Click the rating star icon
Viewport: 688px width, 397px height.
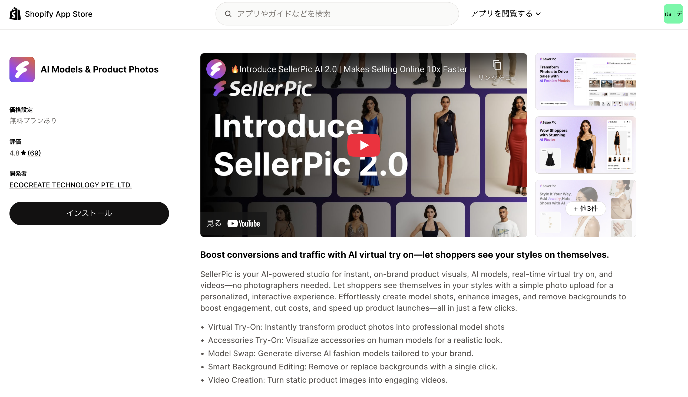(24, 153)
